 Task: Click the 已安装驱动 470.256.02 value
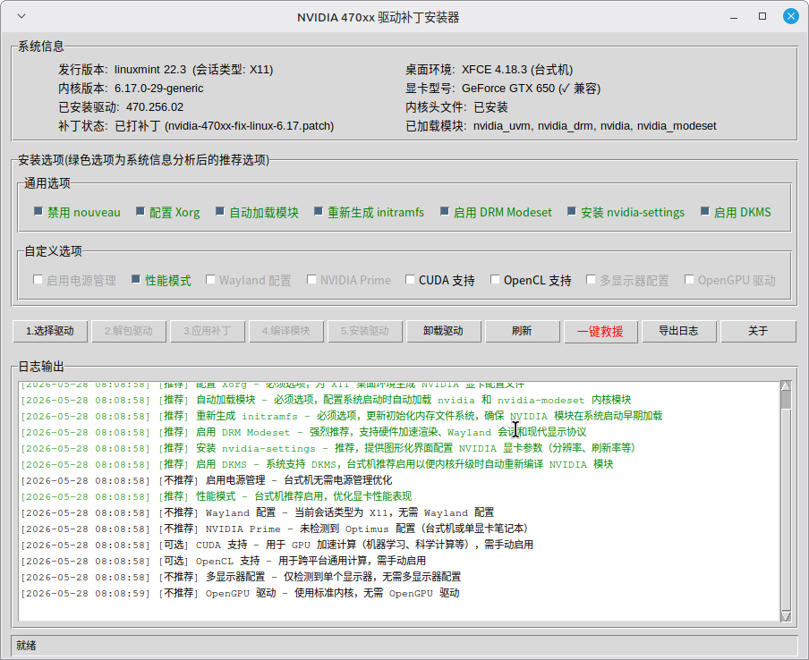(x=155, y=107)
